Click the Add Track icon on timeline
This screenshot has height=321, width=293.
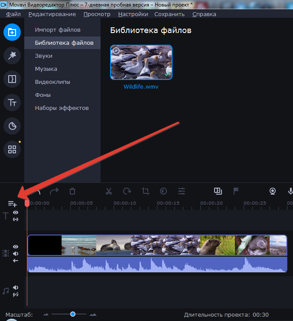click(x=12, y=203)
